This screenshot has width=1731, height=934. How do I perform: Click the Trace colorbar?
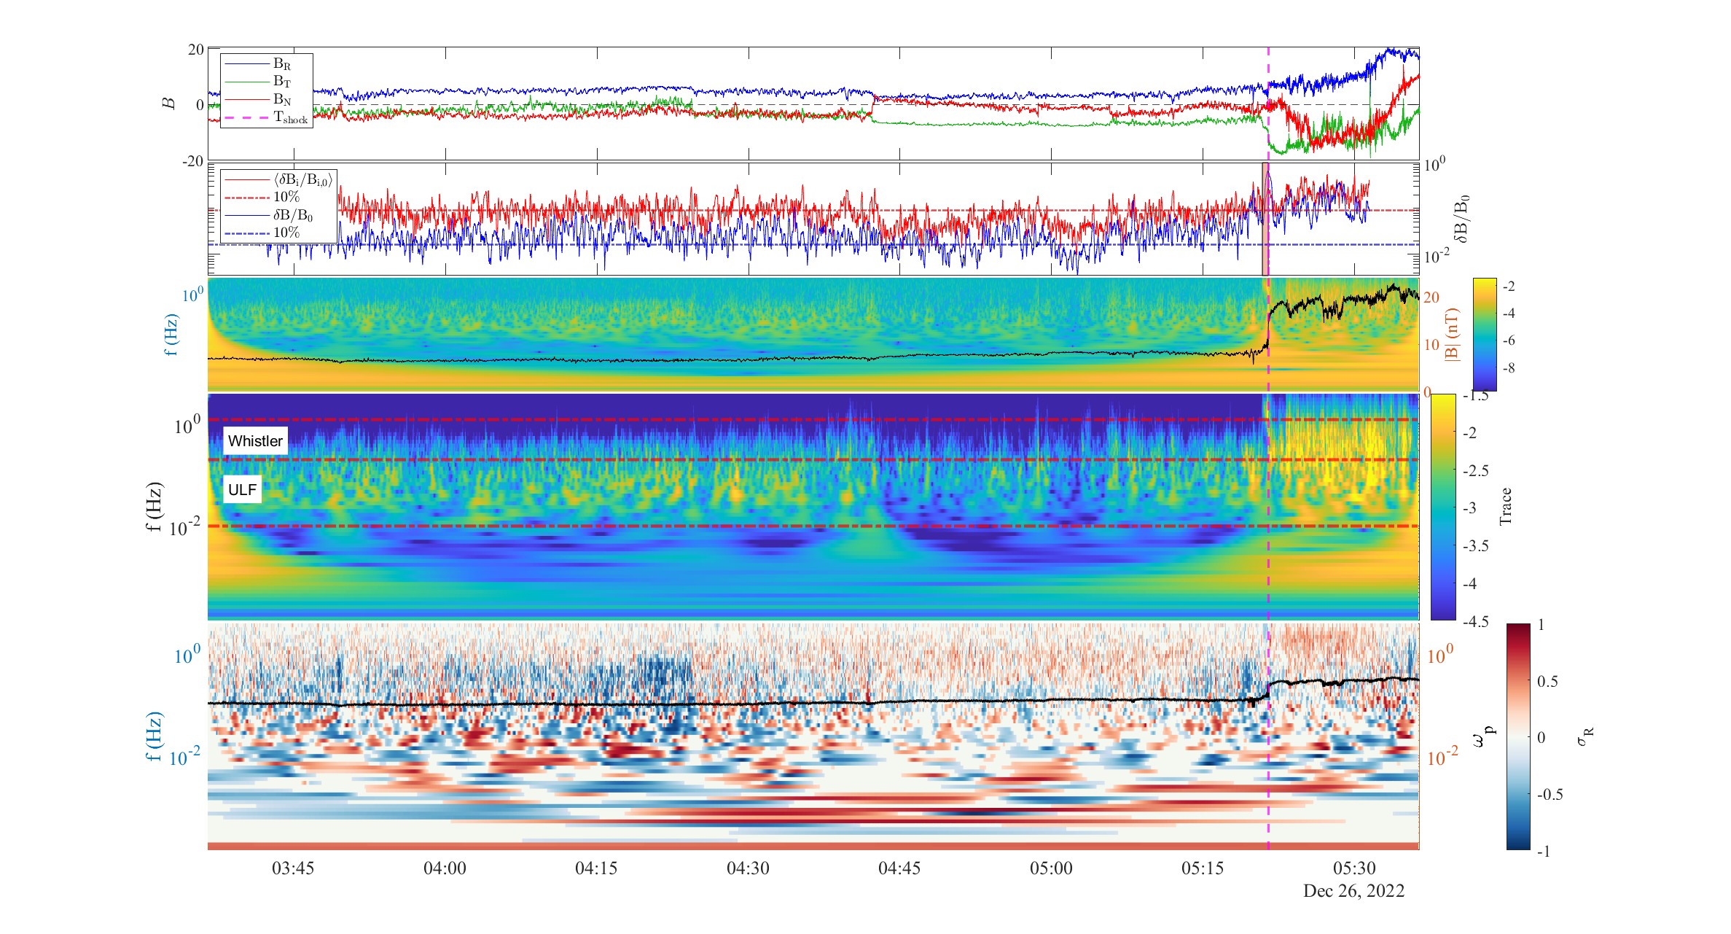pyautogui.click(x=1443, y=507)
